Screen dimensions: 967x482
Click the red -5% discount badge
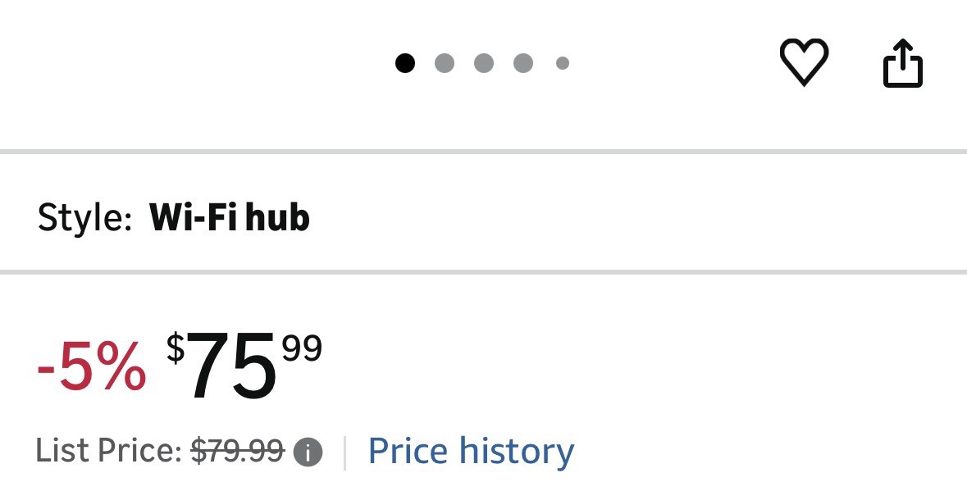[x=91, y=369]
